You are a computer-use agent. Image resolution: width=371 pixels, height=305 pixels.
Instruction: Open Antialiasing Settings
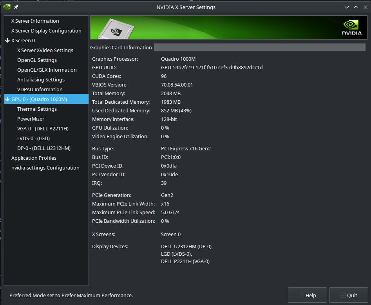(41, 80)
